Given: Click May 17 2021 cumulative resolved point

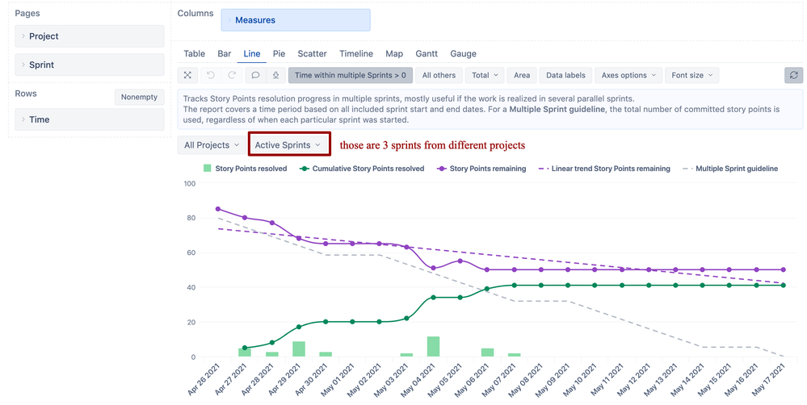Looking at the screenshot, I should [784, 286].
